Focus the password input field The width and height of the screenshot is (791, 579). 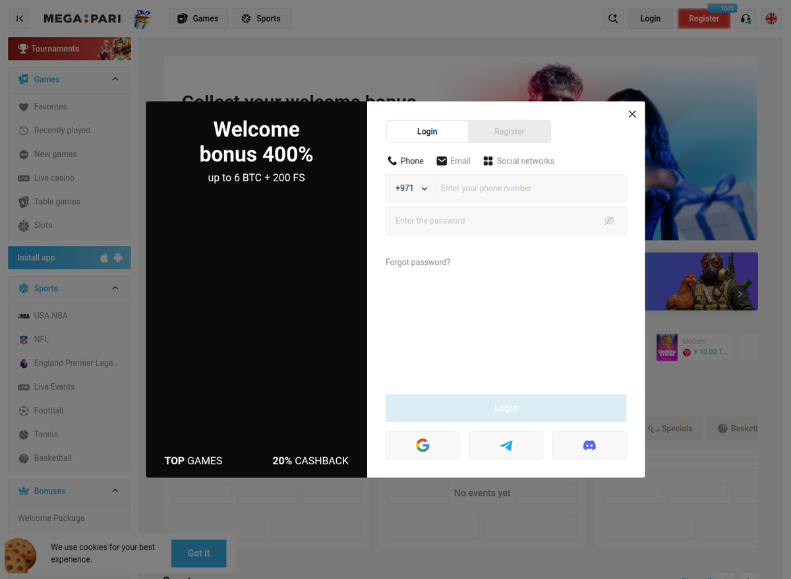(x=506, y=221)
